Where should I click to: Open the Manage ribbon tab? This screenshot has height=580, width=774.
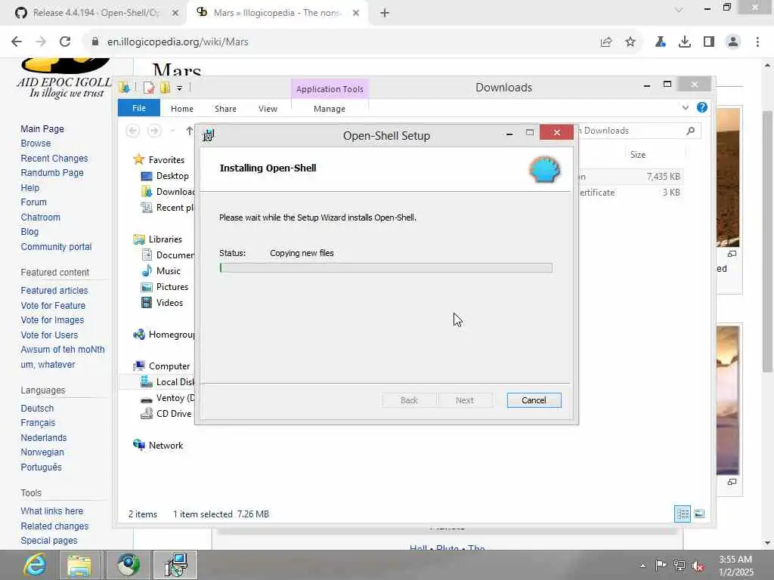(x=330, y=109)
